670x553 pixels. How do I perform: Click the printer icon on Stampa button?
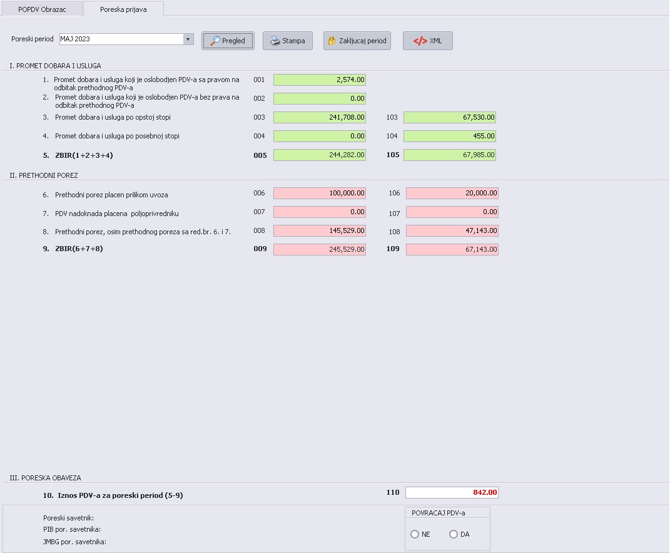275,41
